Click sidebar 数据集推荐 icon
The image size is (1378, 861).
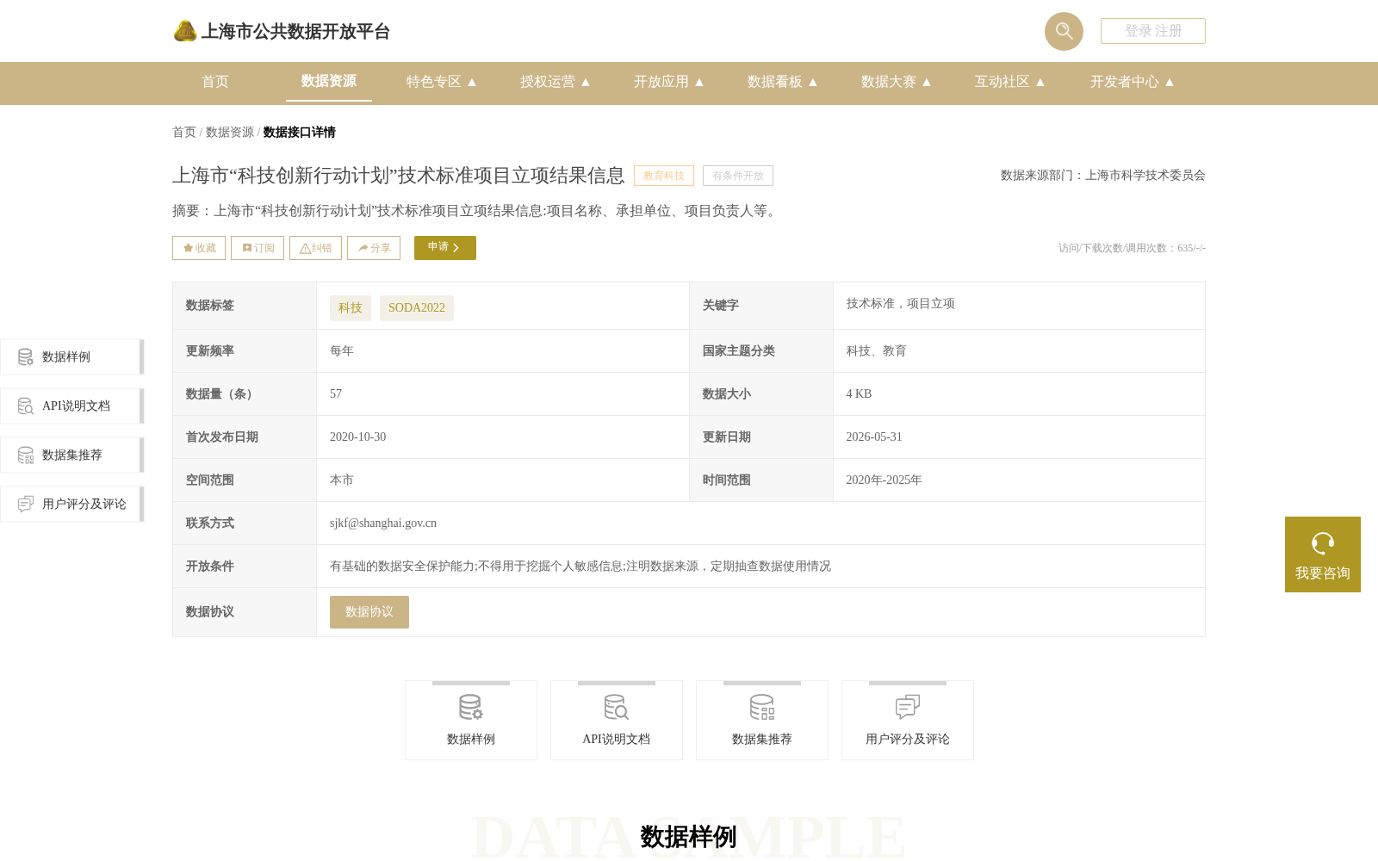tap(26, 455)
